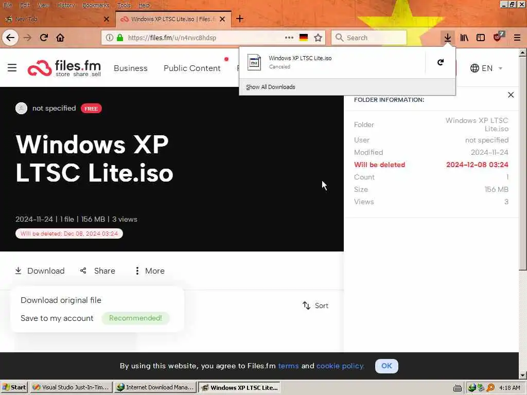The image size is (527, 395).
Task: Close the New Tab tab
Action: pos(107,19)
